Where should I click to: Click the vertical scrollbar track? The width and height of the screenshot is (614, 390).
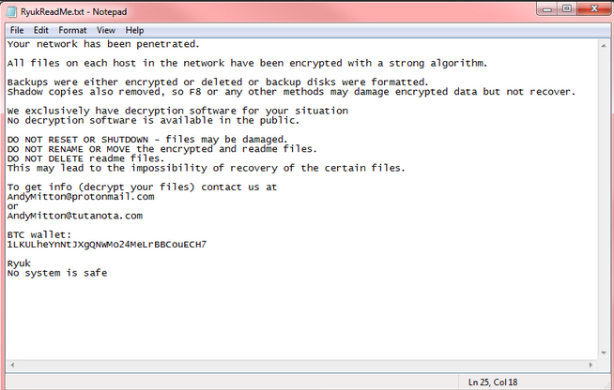604,200
